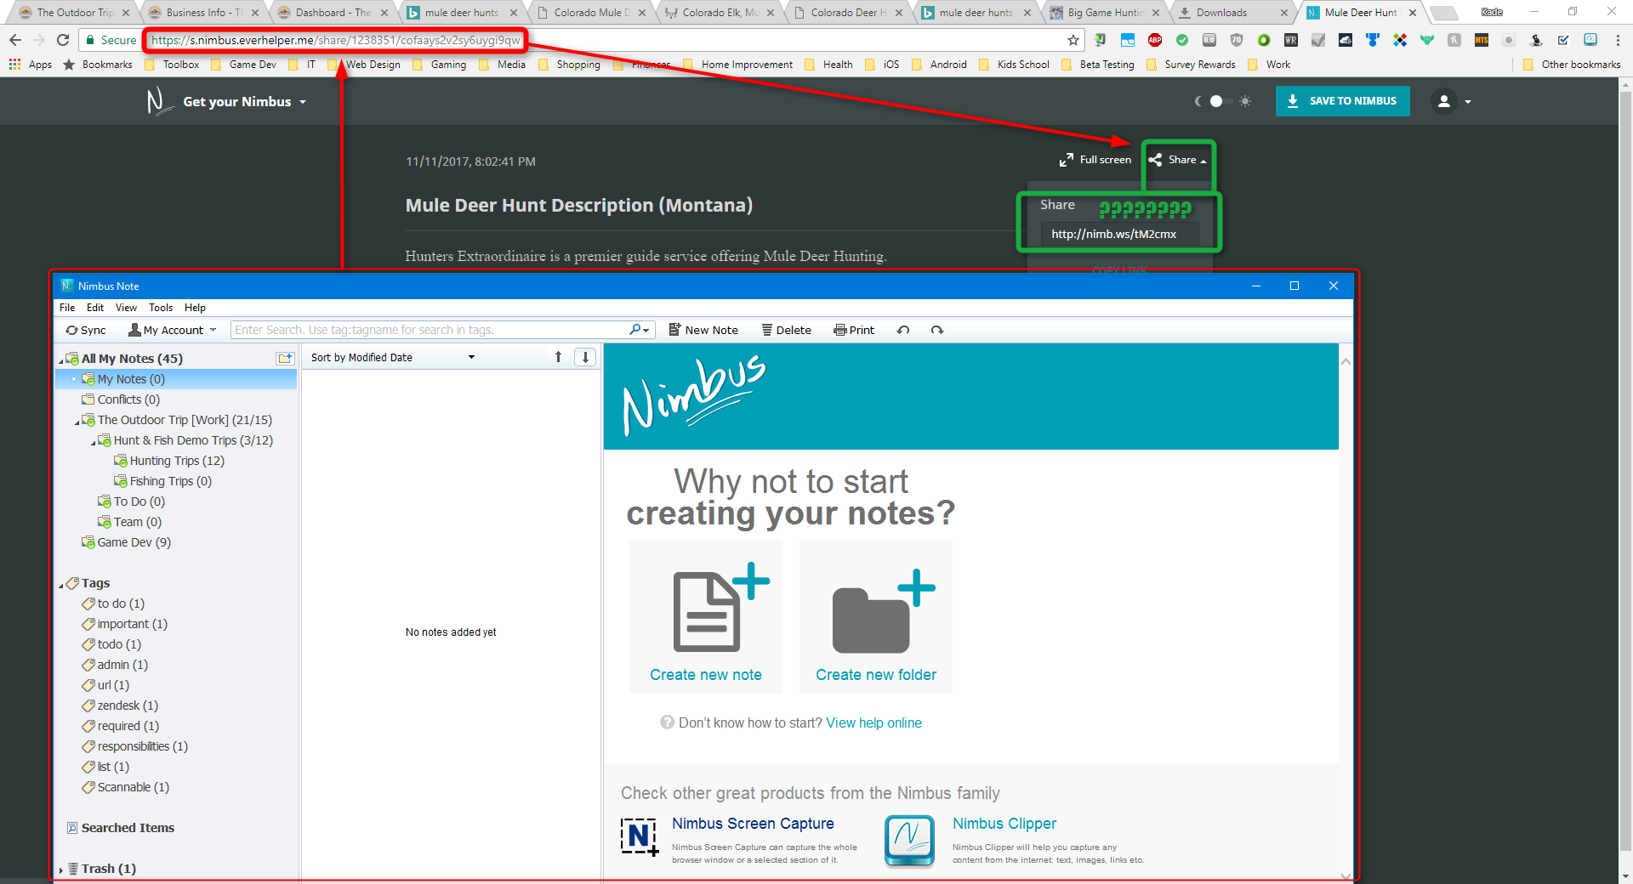Click the SAVE TO NIMBUS button
1633x884 pixels.
[1342, 101]
